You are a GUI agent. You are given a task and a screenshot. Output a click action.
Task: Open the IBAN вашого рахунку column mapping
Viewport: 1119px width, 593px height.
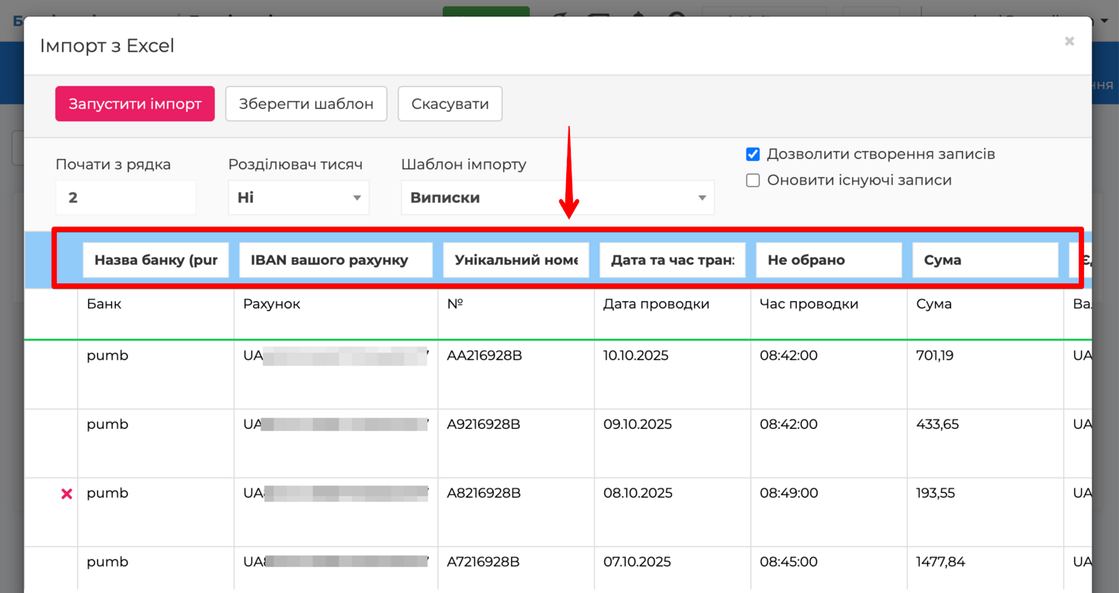(x=336, y=260)
